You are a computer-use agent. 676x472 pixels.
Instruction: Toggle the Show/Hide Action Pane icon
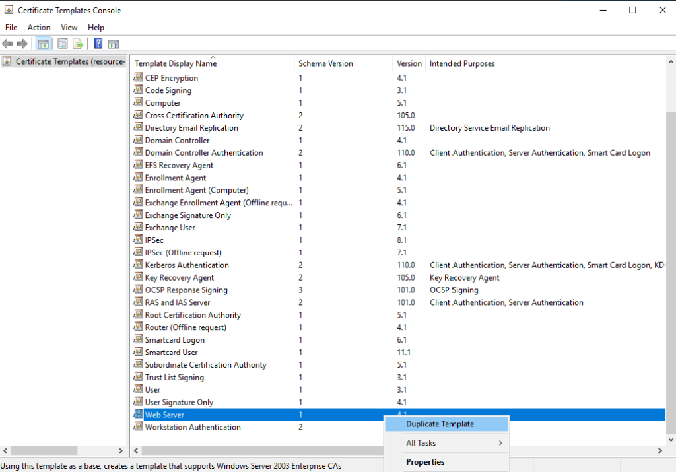click(114, 44)
